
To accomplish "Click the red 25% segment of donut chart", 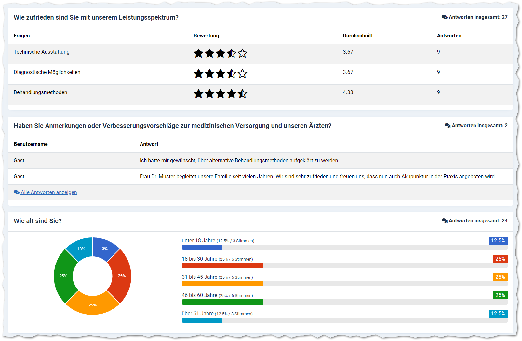I will [121, 276].
